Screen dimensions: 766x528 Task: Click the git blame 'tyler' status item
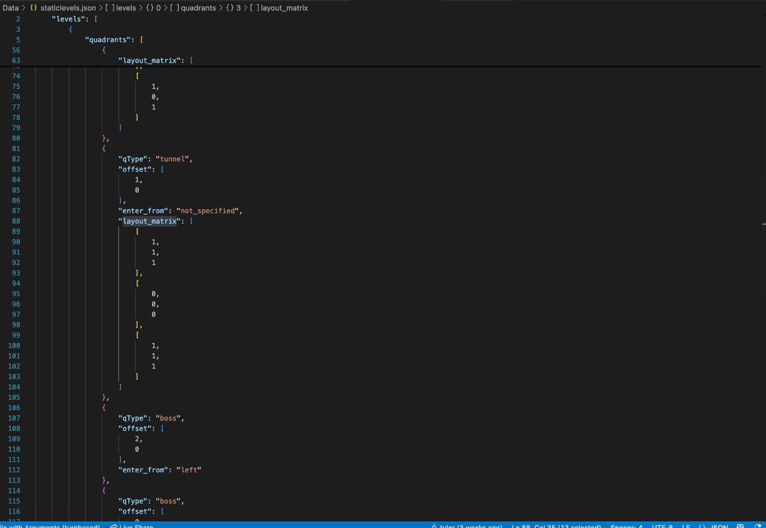click(x=467, y=526)
